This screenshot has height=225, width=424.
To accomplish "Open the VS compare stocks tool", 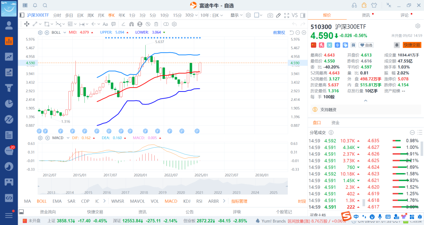I will coord(295,15).
